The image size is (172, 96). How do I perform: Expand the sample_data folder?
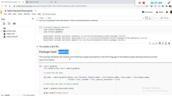pyautogui.click(x=2, y=31)
